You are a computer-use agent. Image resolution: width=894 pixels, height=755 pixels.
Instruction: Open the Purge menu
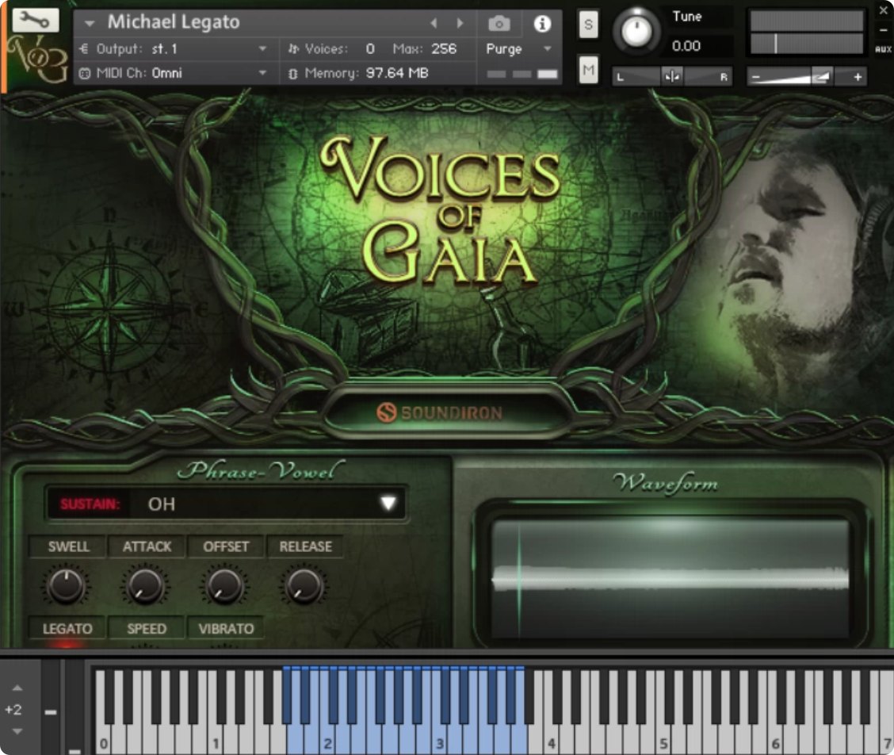point(518,49)
